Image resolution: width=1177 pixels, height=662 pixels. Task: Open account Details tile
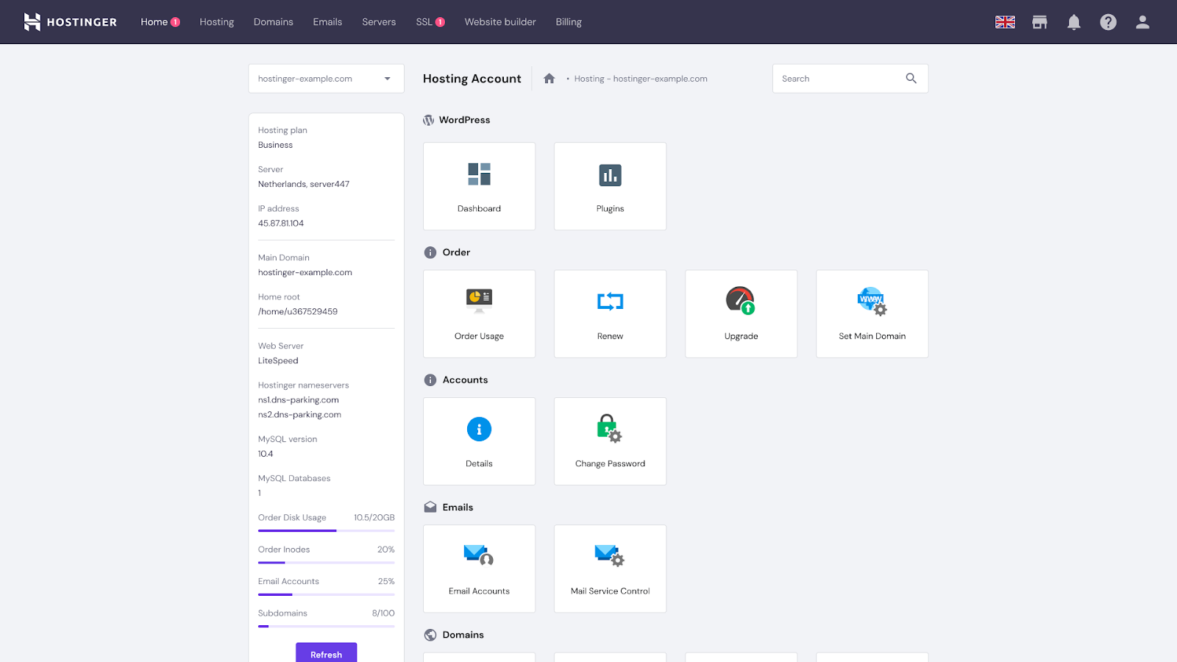tap(479, 441)
